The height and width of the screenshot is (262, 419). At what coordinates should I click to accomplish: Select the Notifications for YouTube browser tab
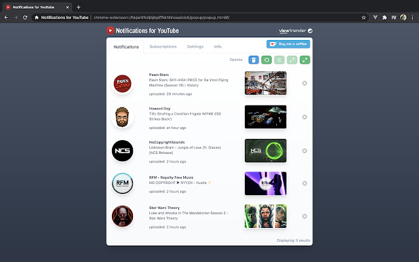pyautogui.click(x=37, y=7)
